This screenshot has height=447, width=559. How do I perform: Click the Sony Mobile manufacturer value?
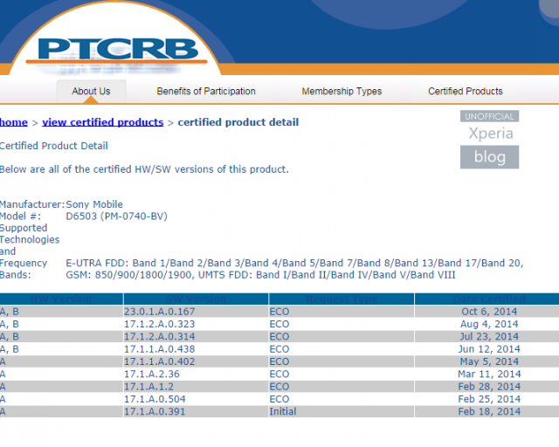94,204
